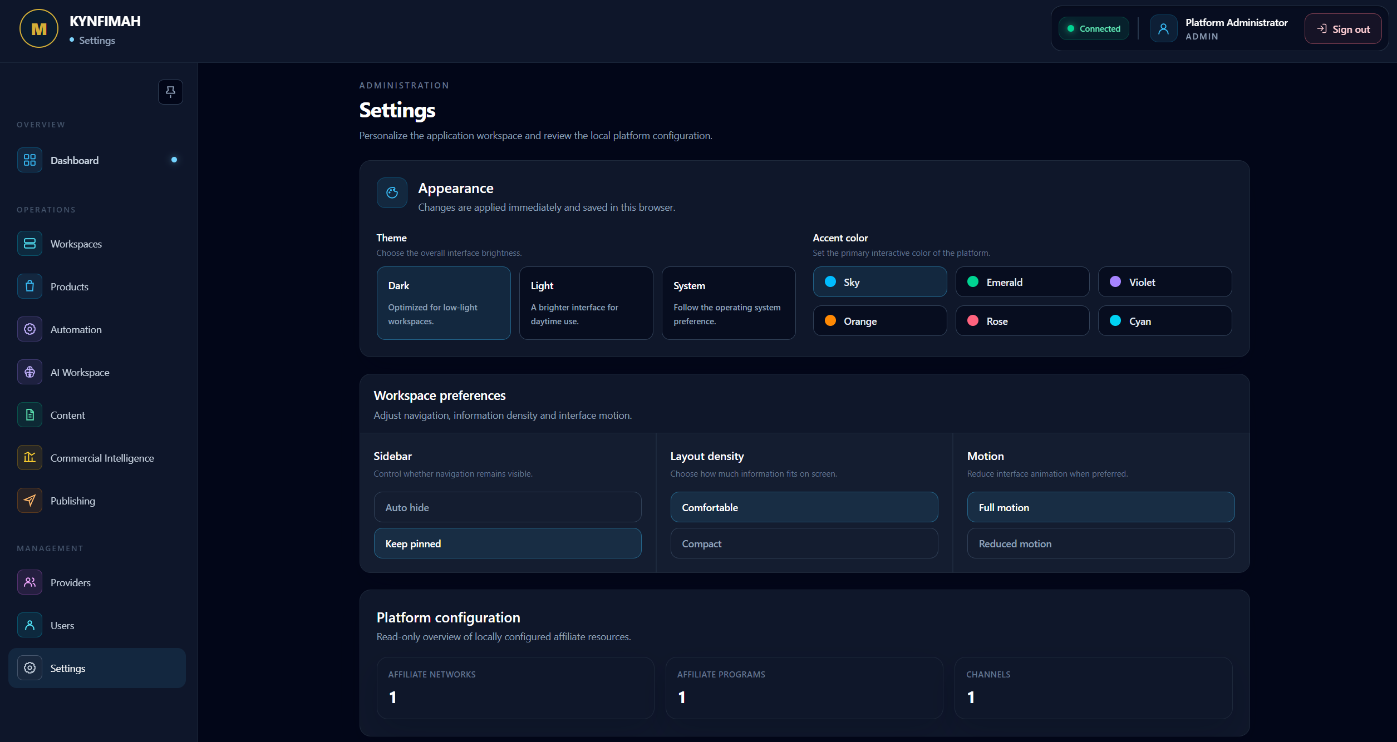The image size is (1397, 742).
Task: Select the Settings sidebar item
Action: click(97, 668)
